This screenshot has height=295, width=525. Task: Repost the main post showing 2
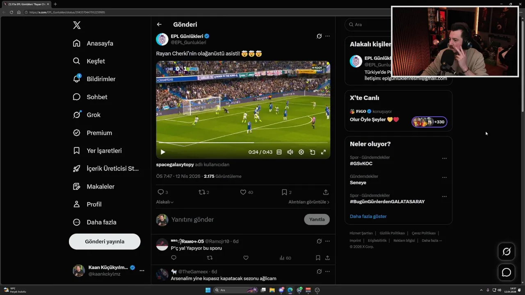click(x=204, y=192)
